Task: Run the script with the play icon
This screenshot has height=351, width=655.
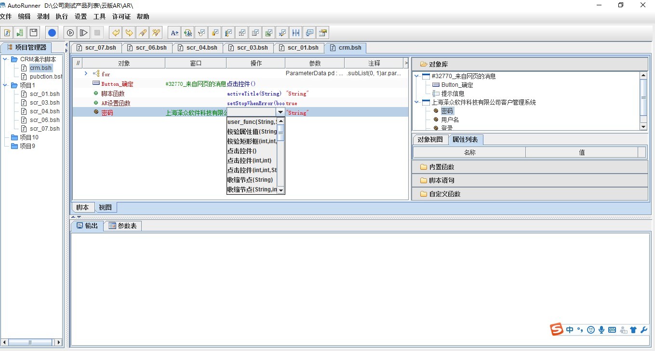Action: point(70,33)
